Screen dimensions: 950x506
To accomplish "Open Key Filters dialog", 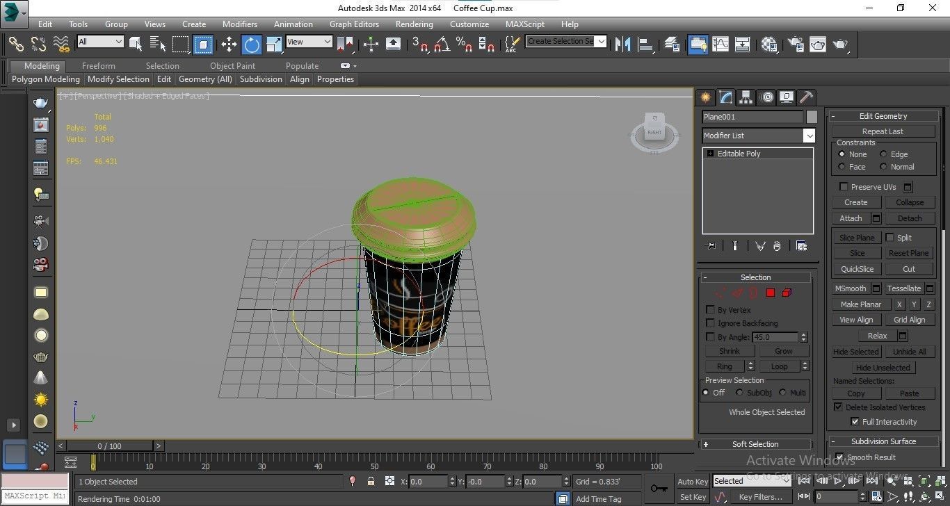I will 760,497.
